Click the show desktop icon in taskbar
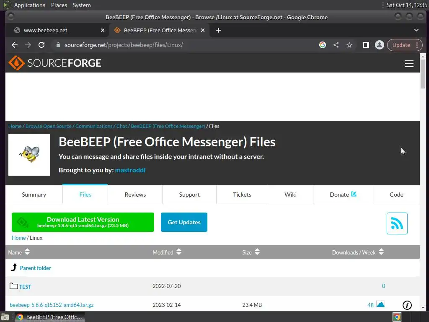The width and height of the screenshot is (429, 322). coord(5,317)
